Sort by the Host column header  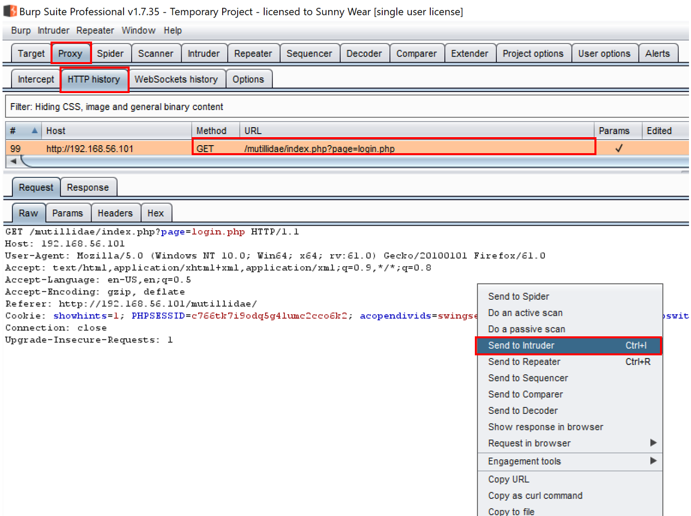click(115, 131)
